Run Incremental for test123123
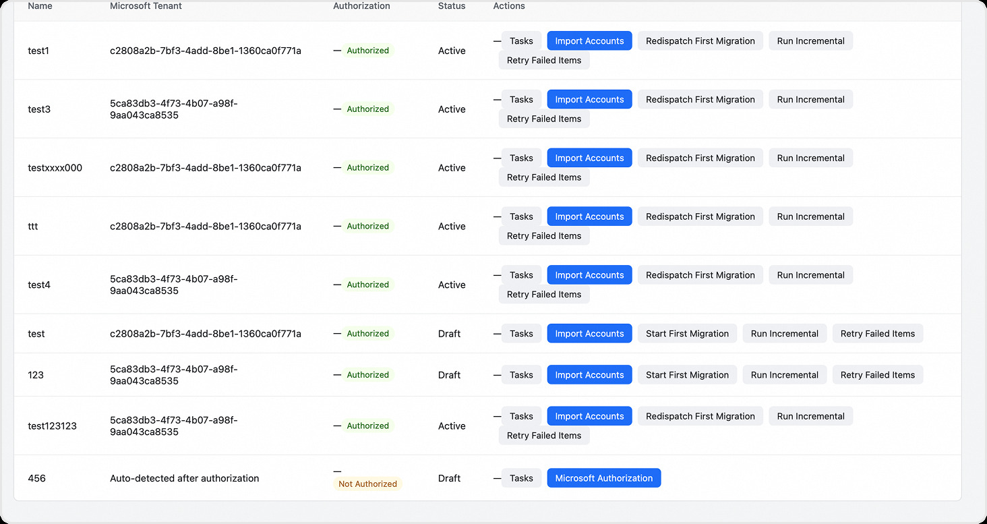 coord(810,416)
